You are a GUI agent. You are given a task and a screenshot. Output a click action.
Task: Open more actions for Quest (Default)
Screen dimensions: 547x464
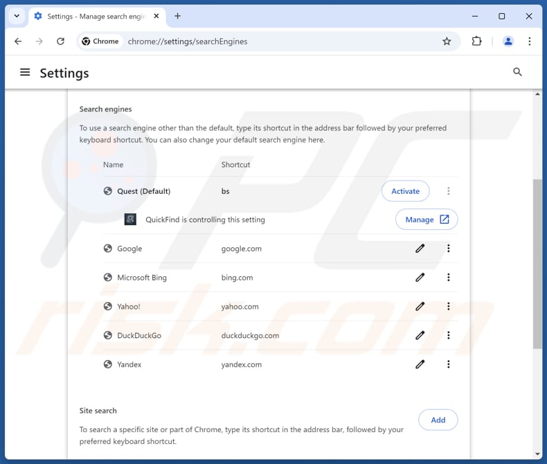[x=448, y=191]
